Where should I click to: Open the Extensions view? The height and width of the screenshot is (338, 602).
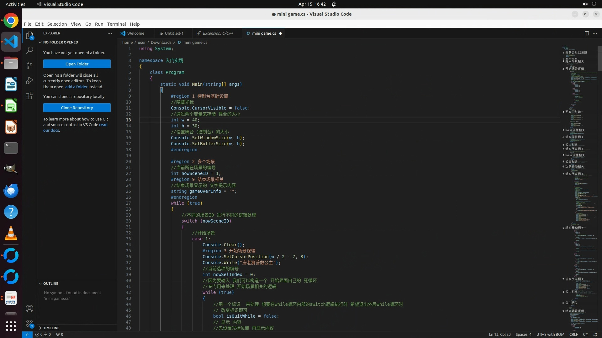tap(29, 95)
